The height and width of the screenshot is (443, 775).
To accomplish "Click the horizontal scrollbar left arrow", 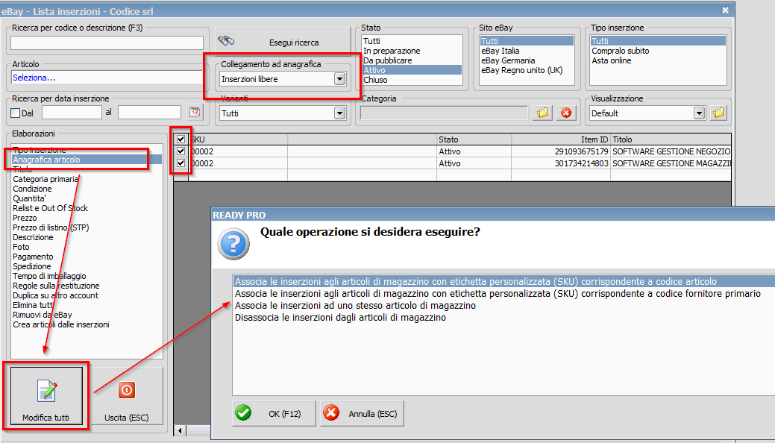I will pos(180,430).
